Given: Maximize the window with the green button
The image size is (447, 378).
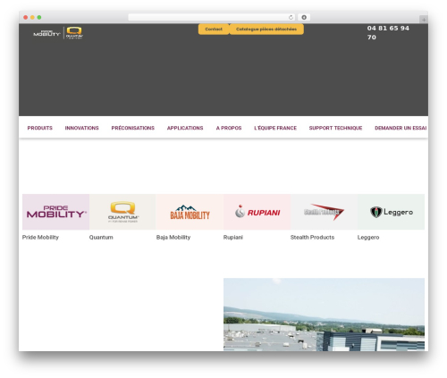Looking at the screenshot, I should tap(39, 18).
